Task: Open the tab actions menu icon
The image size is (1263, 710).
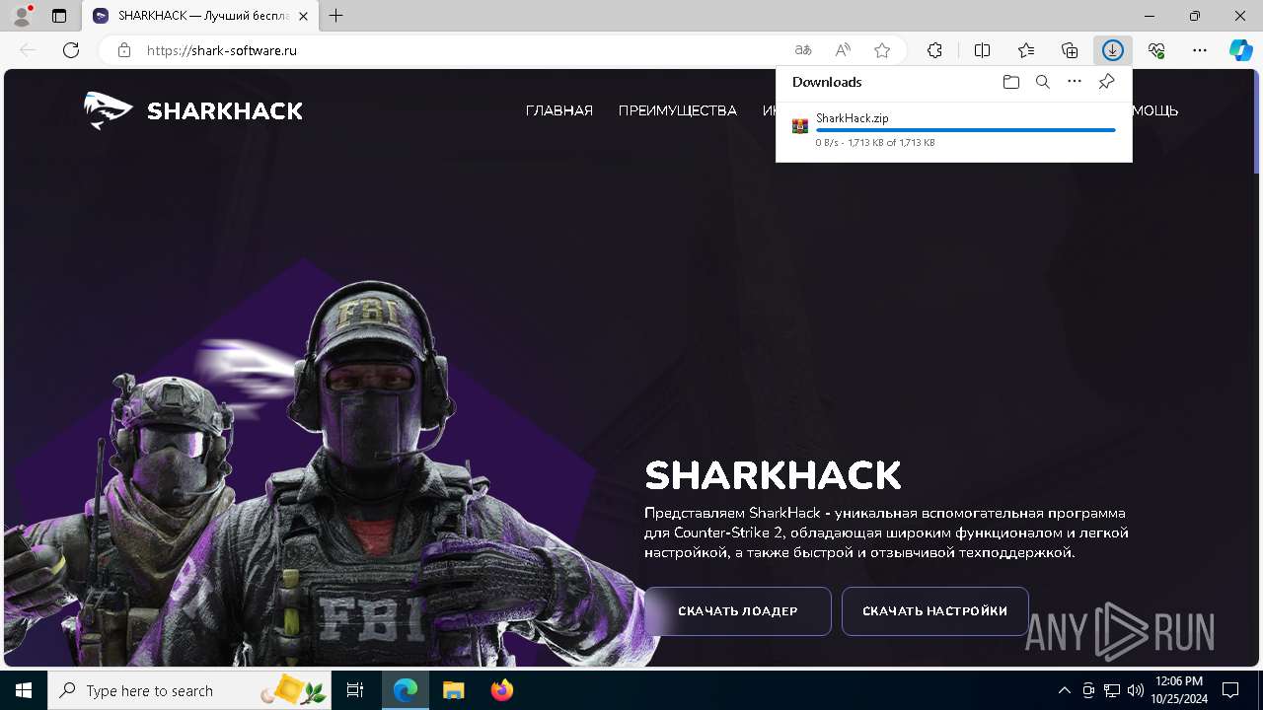Action: pyautogui.click(x=59, y=16)
